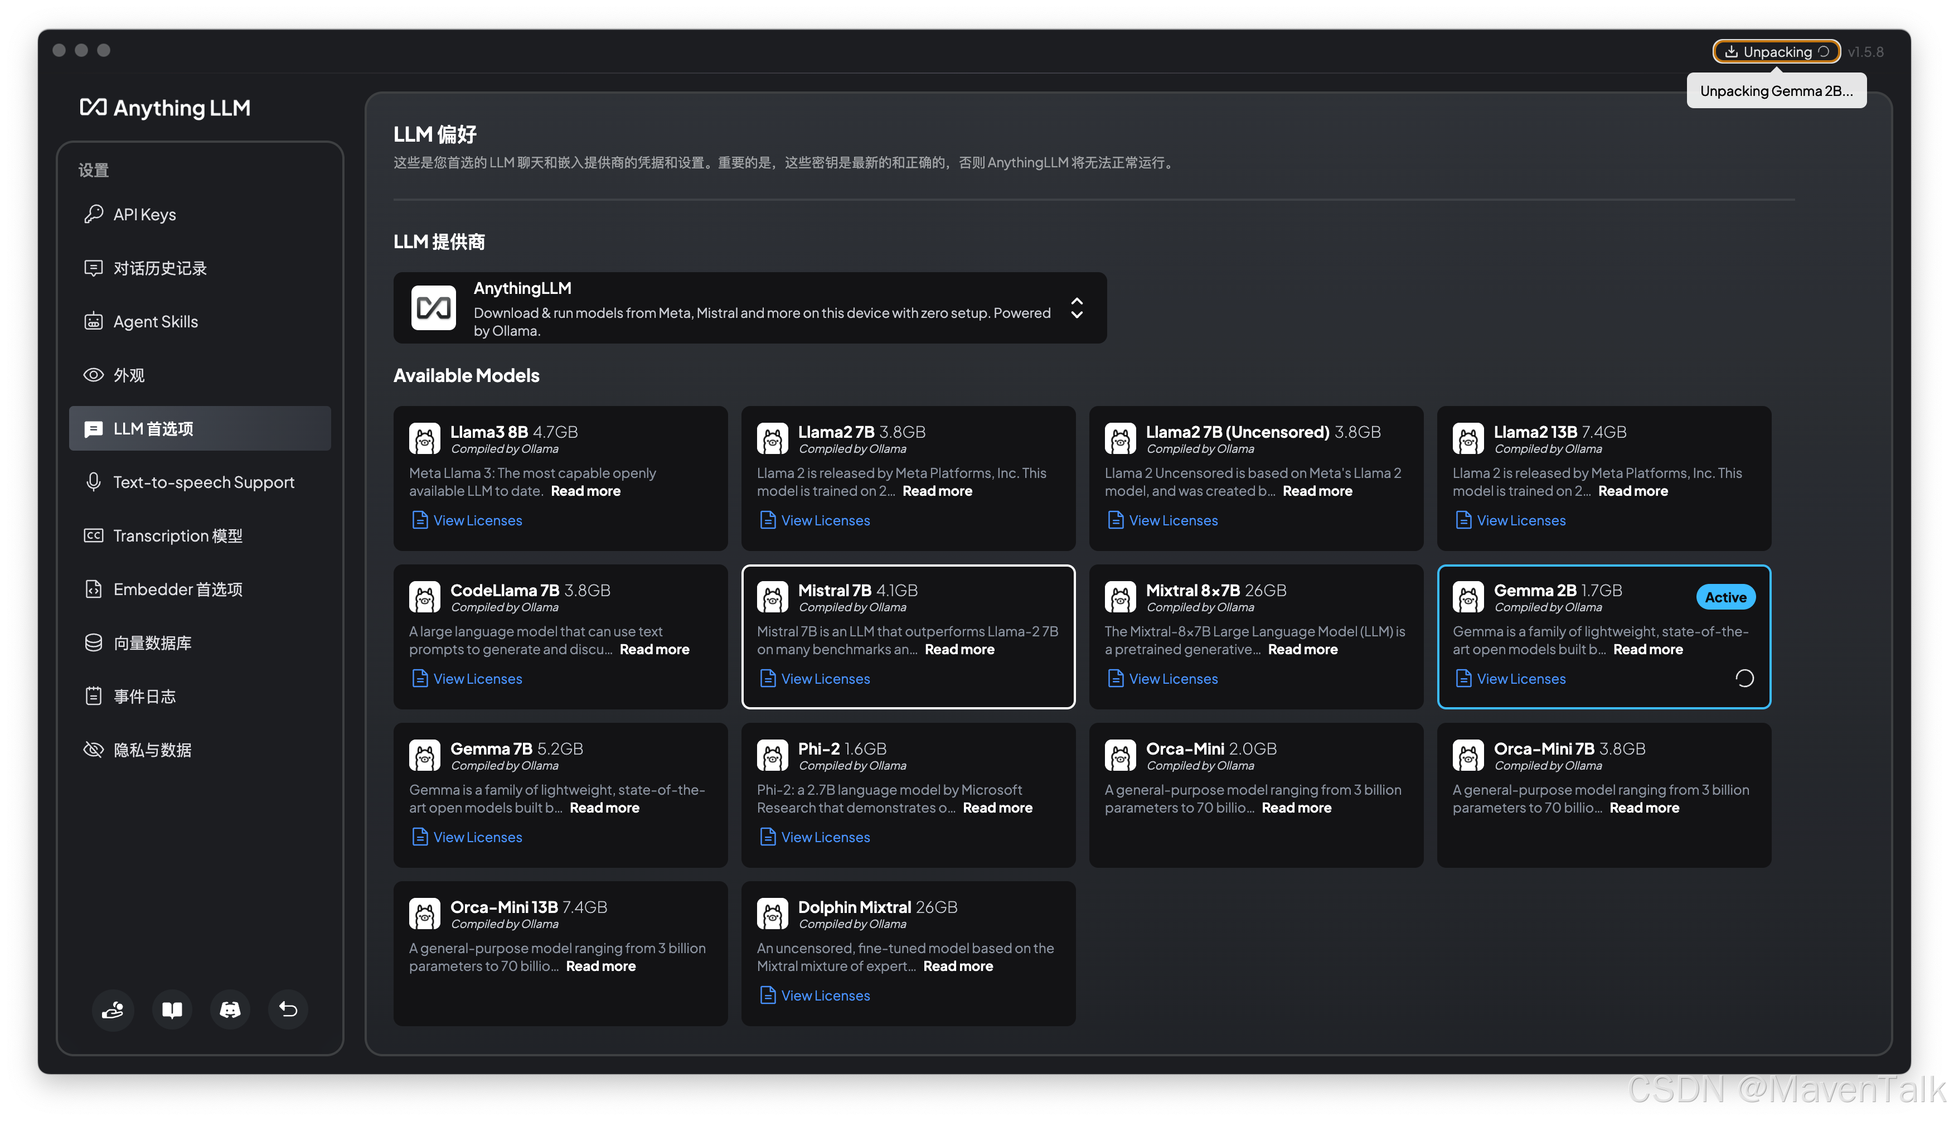Screen dimensions: 1949x1121
Task: View Licenses for Llama2 7B (Uncensored)
Action: 1162,520
